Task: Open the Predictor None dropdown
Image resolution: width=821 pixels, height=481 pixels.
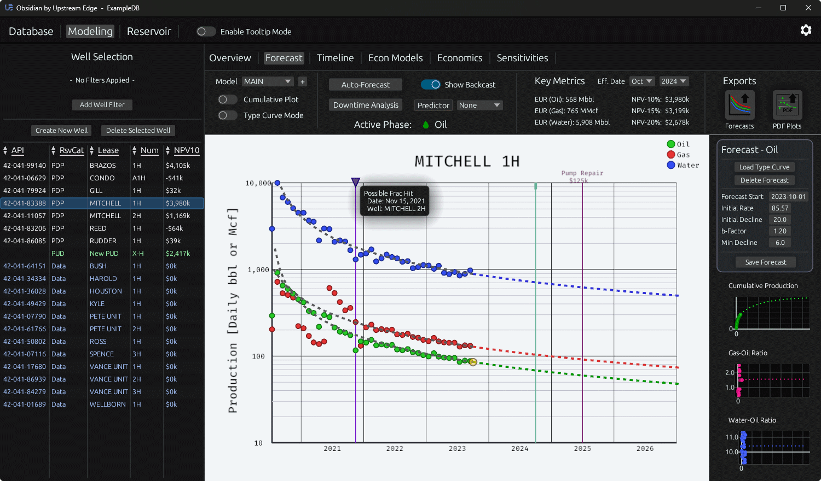Action: click(479, 105)
